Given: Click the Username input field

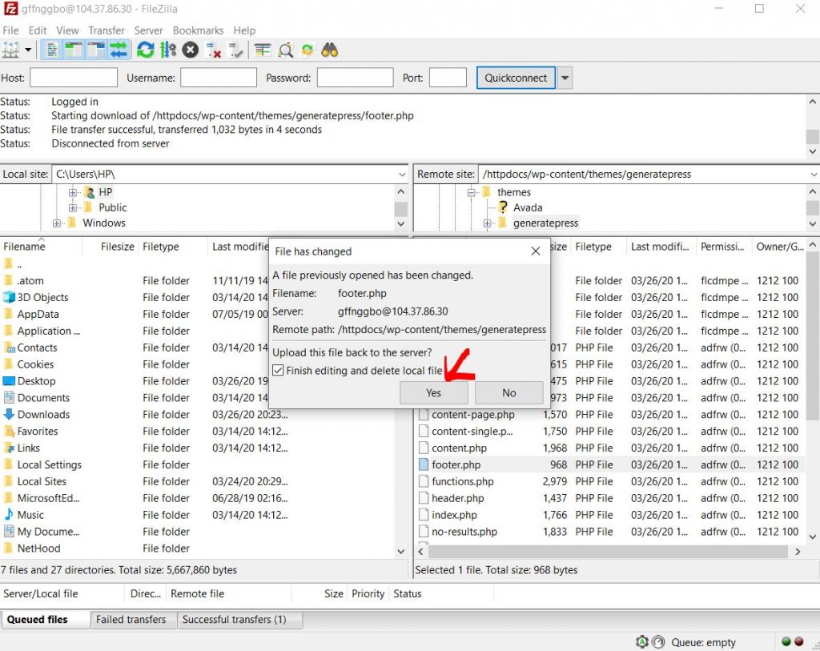Looking at the screenshot, I should [218, 78].
